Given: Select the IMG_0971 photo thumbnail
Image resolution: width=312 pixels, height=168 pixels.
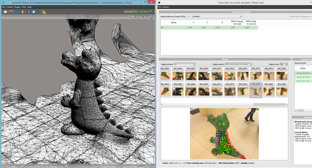Looking at the screenshot, I should (x=217, y=74).
